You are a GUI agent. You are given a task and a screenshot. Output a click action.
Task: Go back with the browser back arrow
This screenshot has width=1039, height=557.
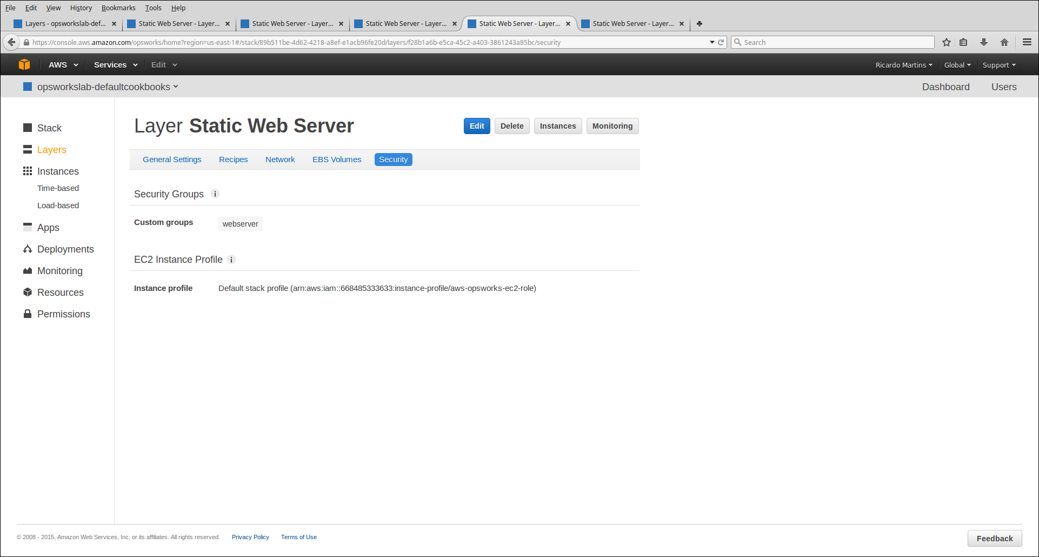point(11,42)
